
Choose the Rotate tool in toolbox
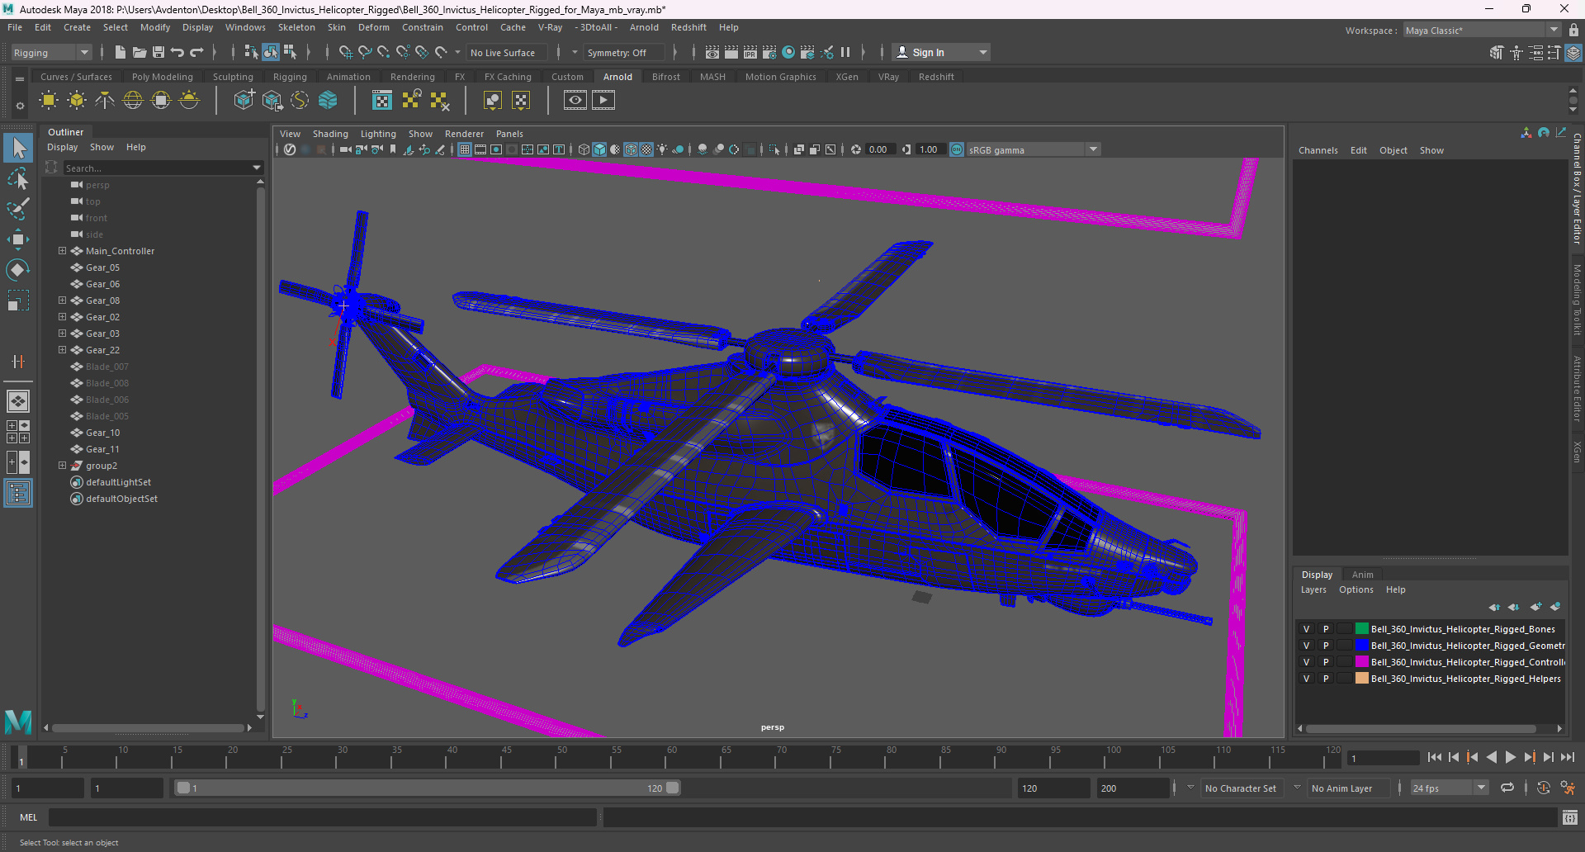pos(18,270)
